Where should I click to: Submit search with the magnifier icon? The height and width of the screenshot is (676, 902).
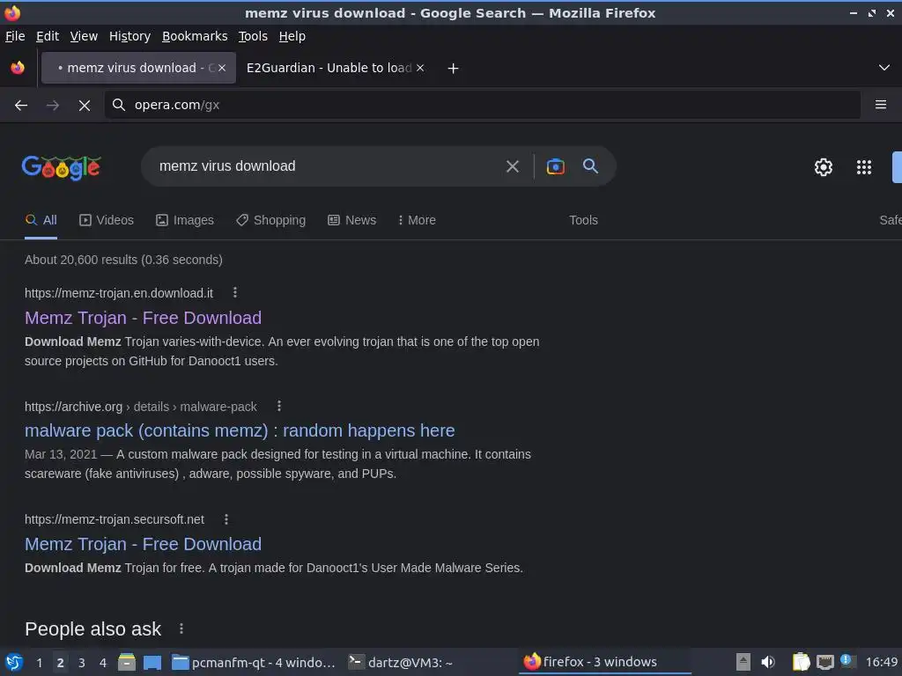click(x=590, y=166)
